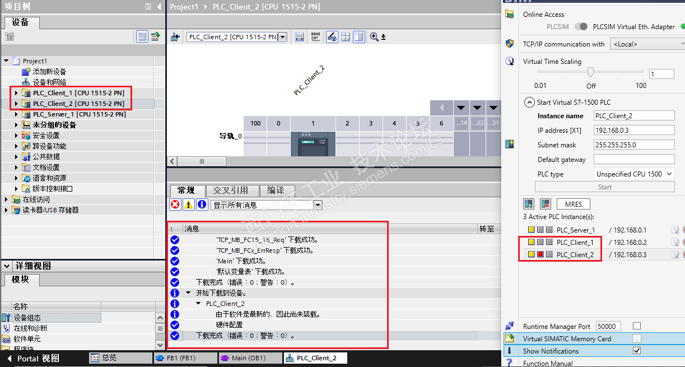Screen dimensions: 685x367
Task: Click the red STOP LED of PLC_Client_2
Action: pos(540,254)
